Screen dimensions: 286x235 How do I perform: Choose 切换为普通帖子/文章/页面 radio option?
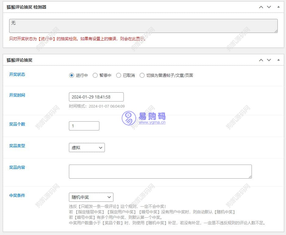tap(142, 75)
